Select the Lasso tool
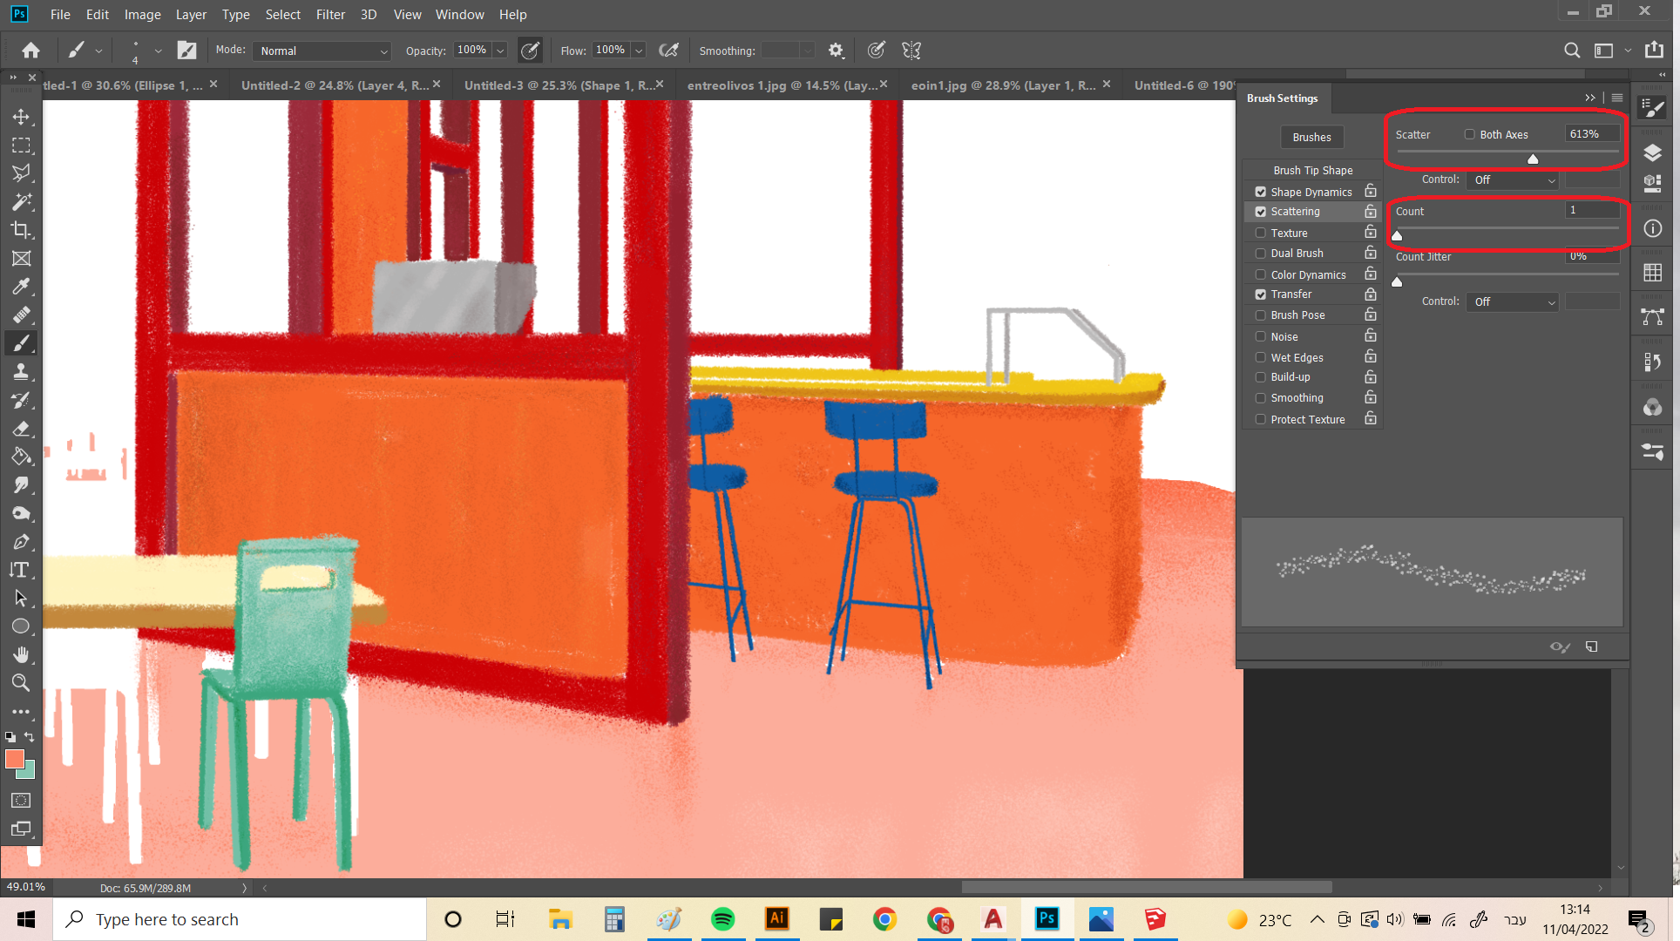This screenshot has height=941, width=1680. [22, 173]
